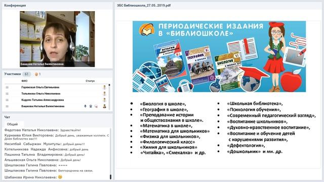Click the name Шабанова Ирина Николаевна in chat
This screenshot has width=324, height=182.
click(30, 177)
